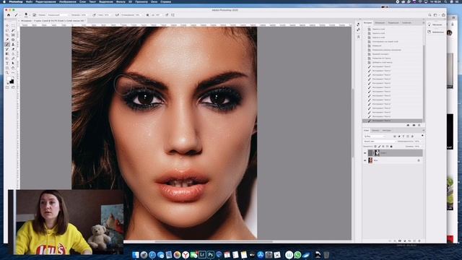The height and width of the screenshot is (260, 462).
Task: Hide the Background layer eye icon
Action: 365,160
